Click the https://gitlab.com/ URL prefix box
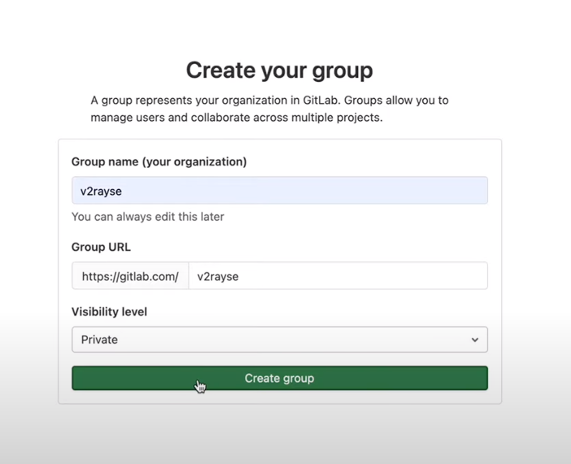571x464 pixels. [130, 276]
